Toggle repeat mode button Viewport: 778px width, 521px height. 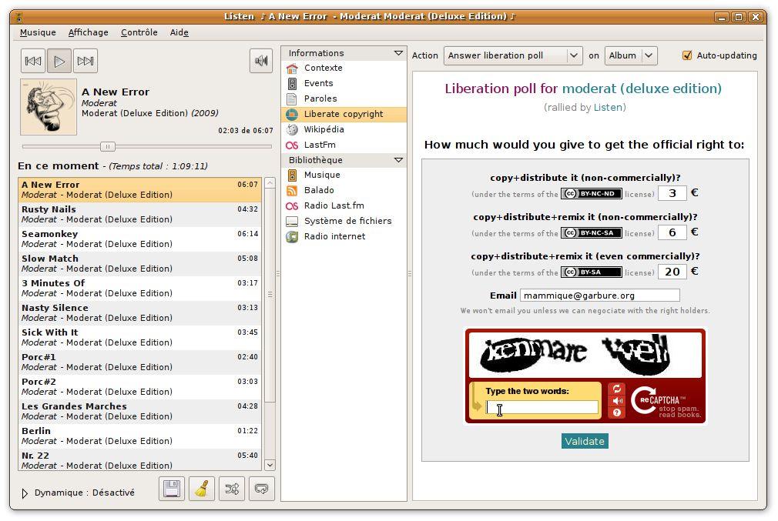pyautogui.click(x=261, y=489)
